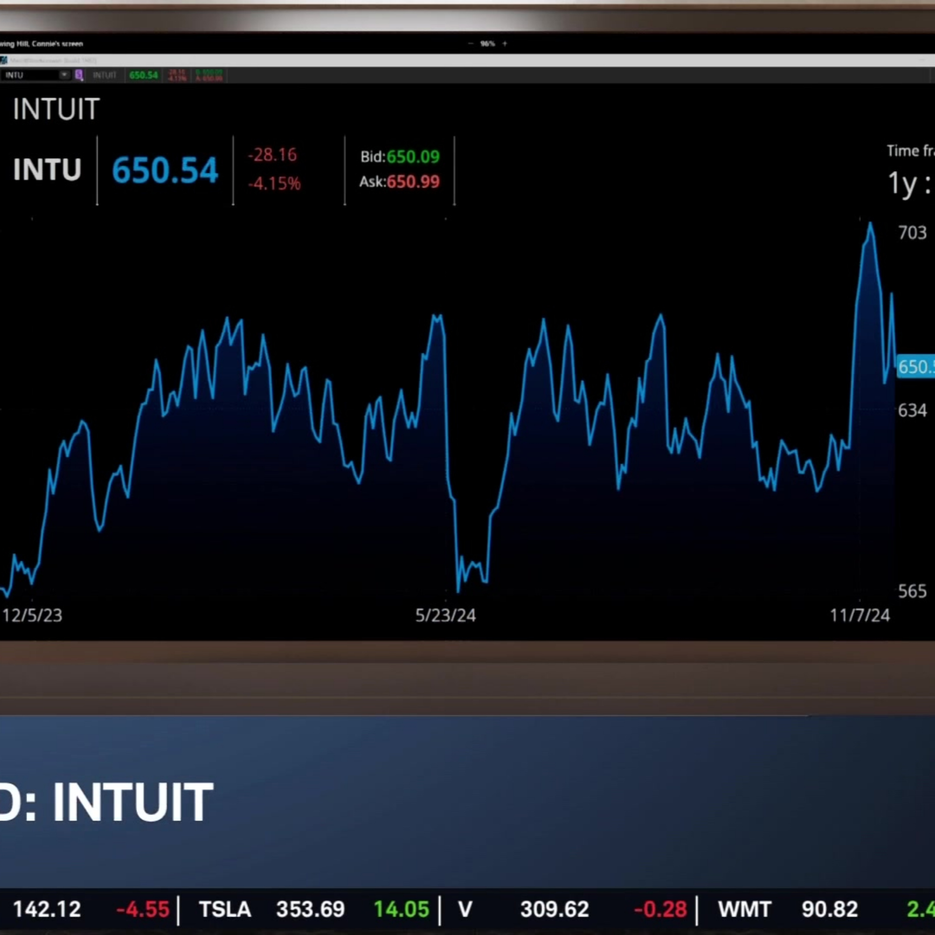The width and height of the screenshot is (935, 935).
Task: Click the -28.16 net change value
Action: [272, 155]
